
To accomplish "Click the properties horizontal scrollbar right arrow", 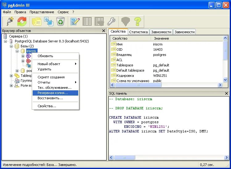I will click(x=220, y=85).
